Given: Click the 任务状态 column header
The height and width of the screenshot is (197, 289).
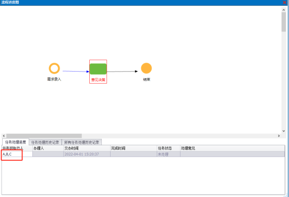Looking at the screenshot, I should click(x=168, y=148).
